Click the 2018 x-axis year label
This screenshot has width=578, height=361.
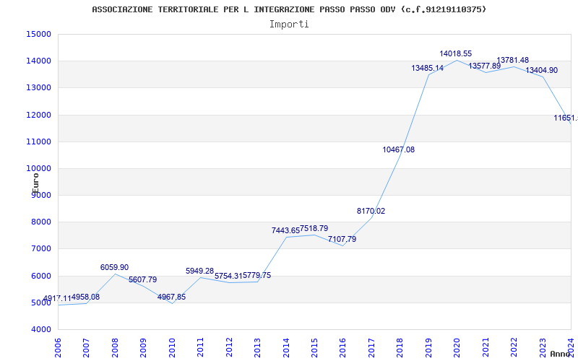400,348
